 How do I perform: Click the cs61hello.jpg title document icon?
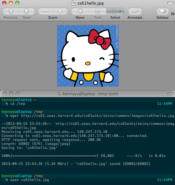point(74,3)
